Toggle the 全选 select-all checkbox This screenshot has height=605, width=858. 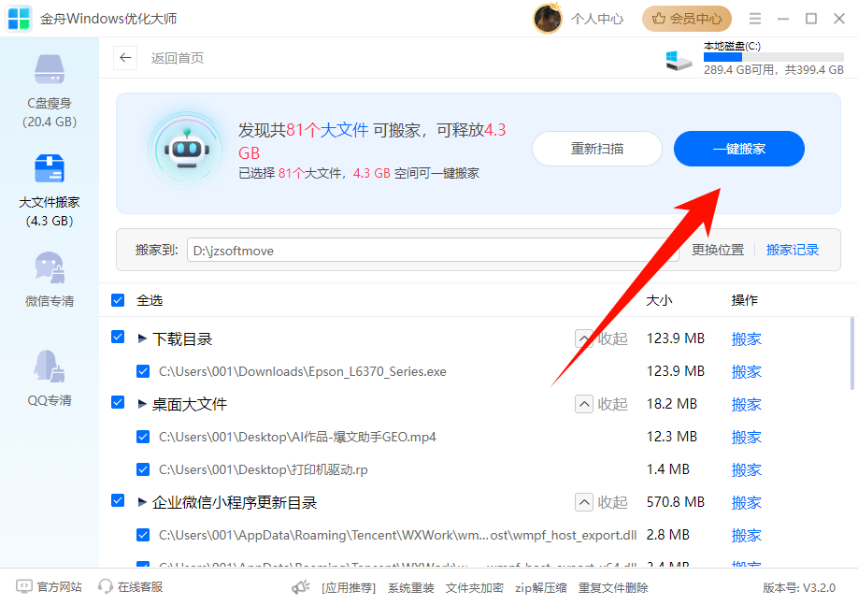coord(118,300)
